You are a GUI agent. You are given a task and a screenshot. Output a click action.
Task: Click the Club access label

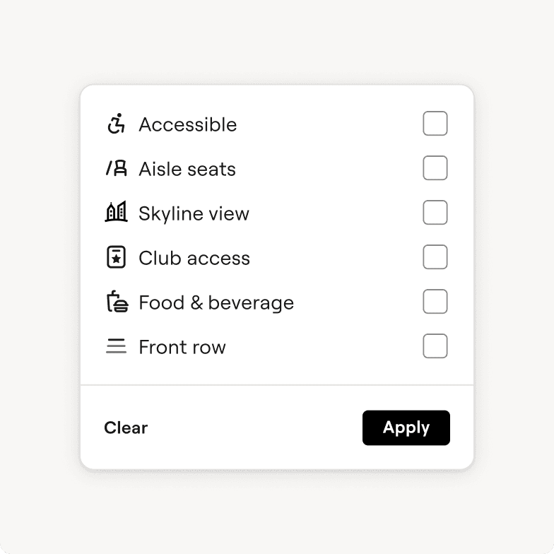pyautogui.click(x=194, y=258)
